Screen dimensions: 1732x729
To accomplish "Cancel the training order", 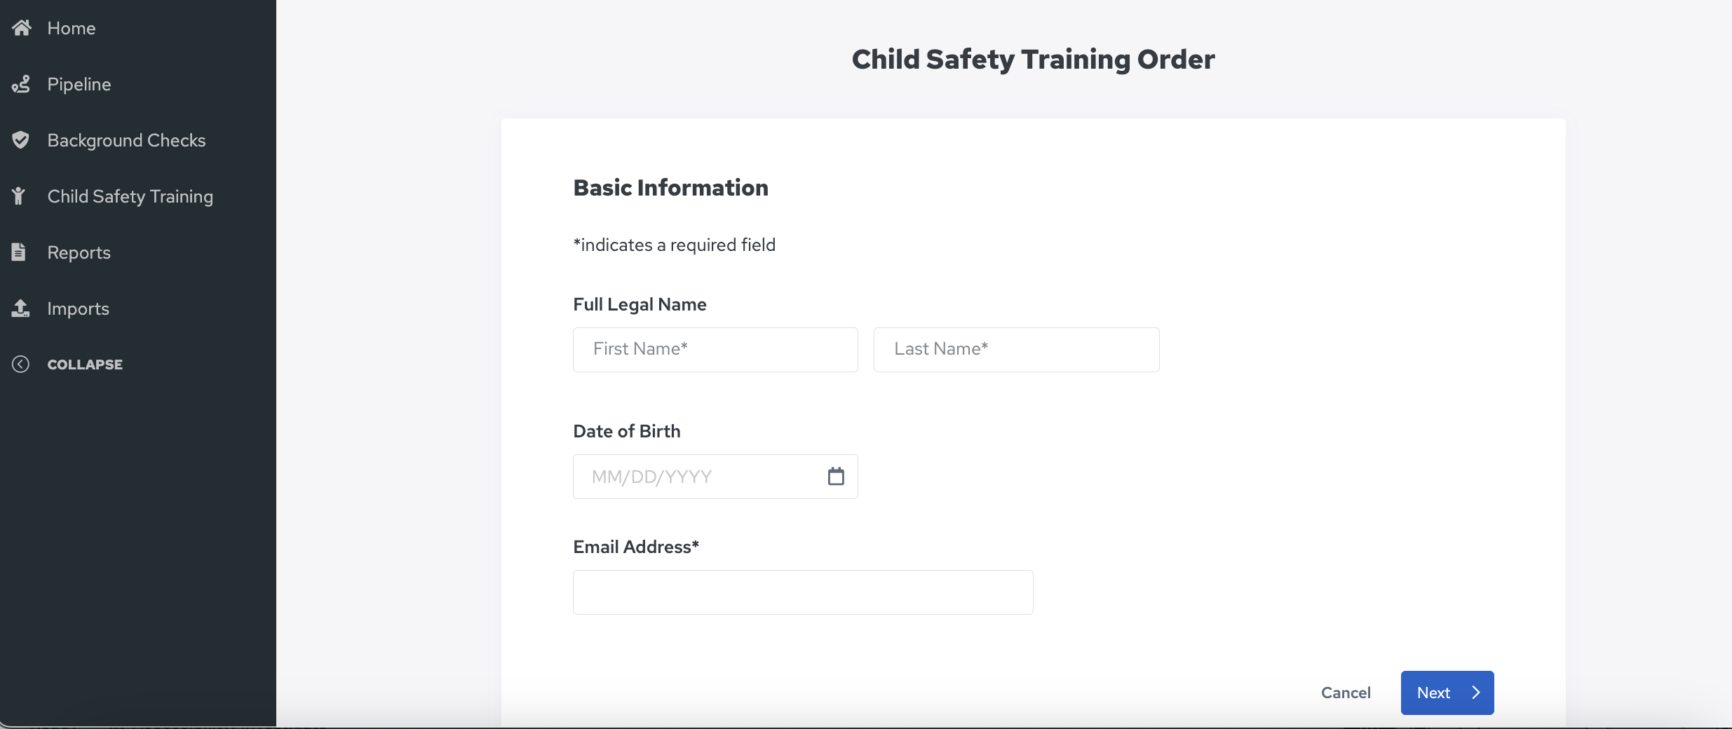I will pyautogui.click(x=1346, y=693).
